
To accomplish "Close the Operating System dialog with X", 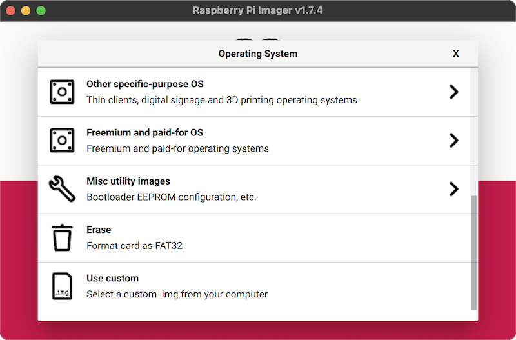I will click(x=456, y=54).
